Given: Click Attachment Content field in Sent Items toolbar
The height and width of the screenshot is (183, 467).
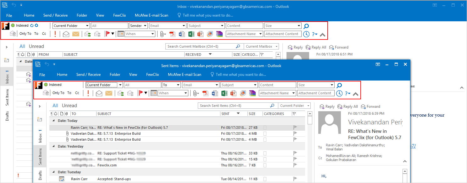Looking at the screenshot, I should tap(316, 93).
